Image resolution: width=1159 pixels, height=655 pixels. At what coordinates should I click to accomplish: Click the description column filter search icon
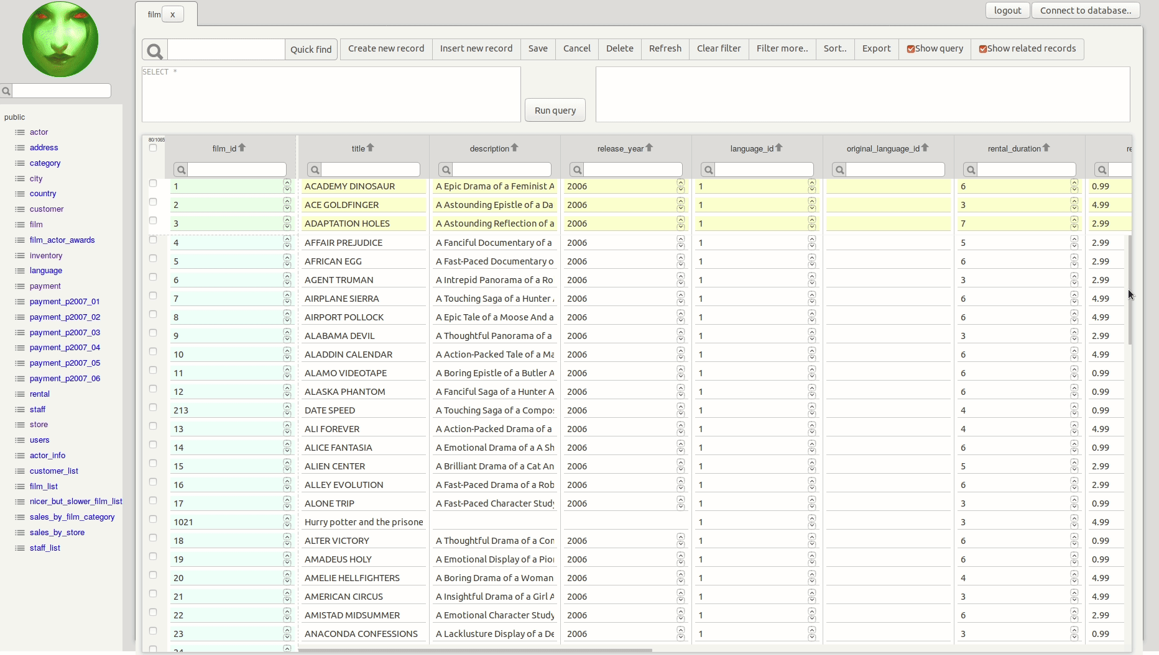click(446, 169)
